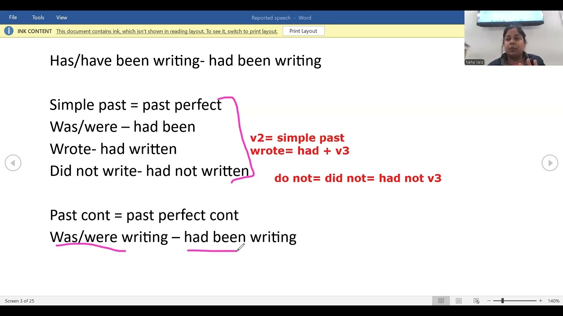This screenshot has height=316, width=563.
Task: Click the red 'do not= did not= had not v3' note
Action: click(x=358, y=178)
